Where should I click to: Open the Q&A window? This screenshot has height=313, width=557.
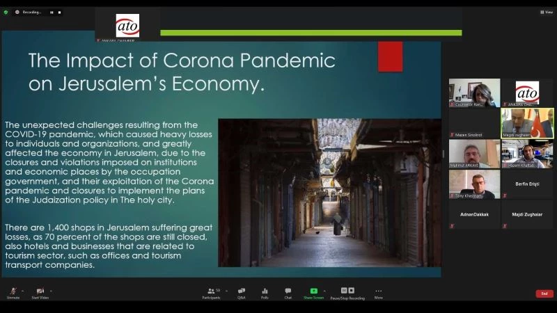241,292
